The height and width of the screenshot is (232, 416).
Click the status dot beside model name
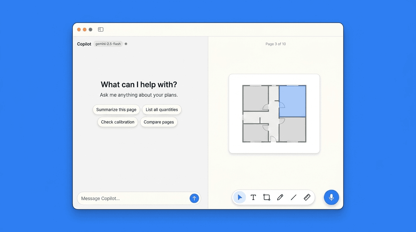click(126, 44)
